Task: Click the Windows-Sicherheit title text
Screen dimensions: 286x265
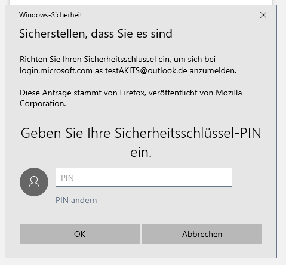Action: pos(51,15)
